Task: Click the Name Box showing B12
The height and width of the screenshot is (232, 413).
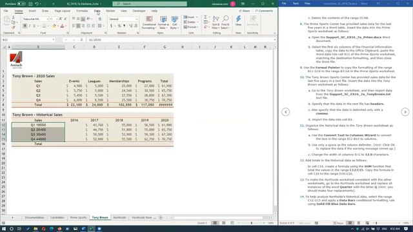Action: [26, 40]
